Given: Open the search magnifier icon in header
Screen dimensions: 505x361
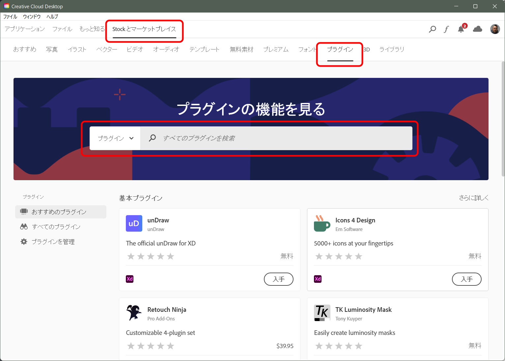Looking at the screenshot, I should (432, 29).
